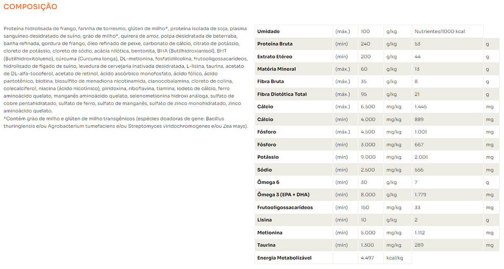The image size is (504, 269).
Task: Click the Energia Metabolizável row label
Action: [284, 258]
